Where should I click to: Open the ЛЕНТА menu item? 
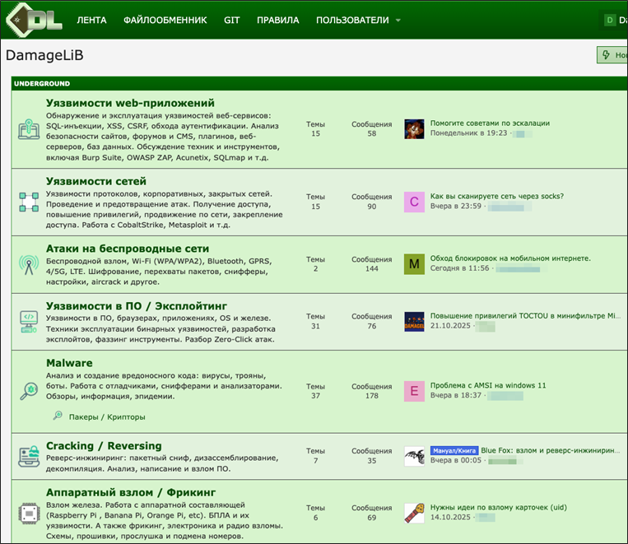[91, 20]
